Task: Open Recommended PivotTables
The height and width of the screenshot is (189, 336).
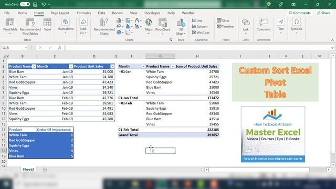Action: click(30, 27)
